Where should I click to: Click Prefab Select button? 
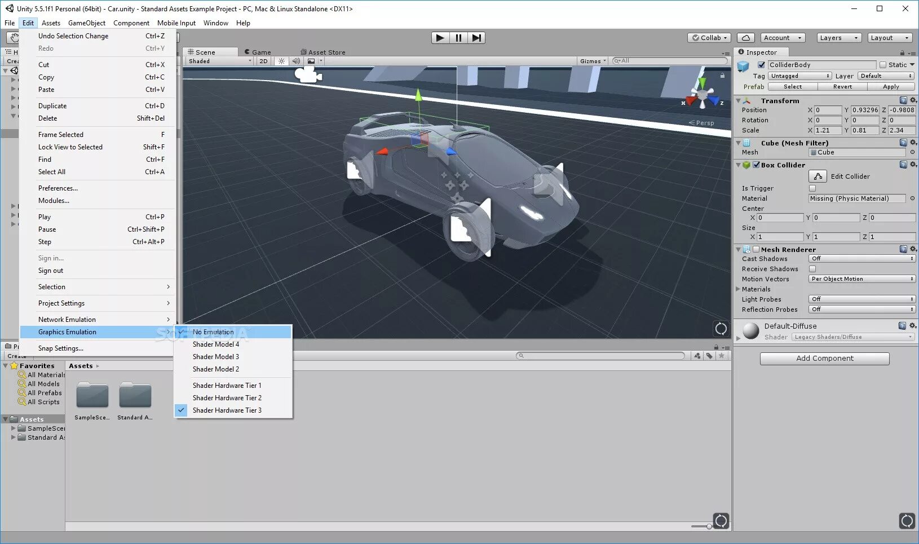[793, 87]
